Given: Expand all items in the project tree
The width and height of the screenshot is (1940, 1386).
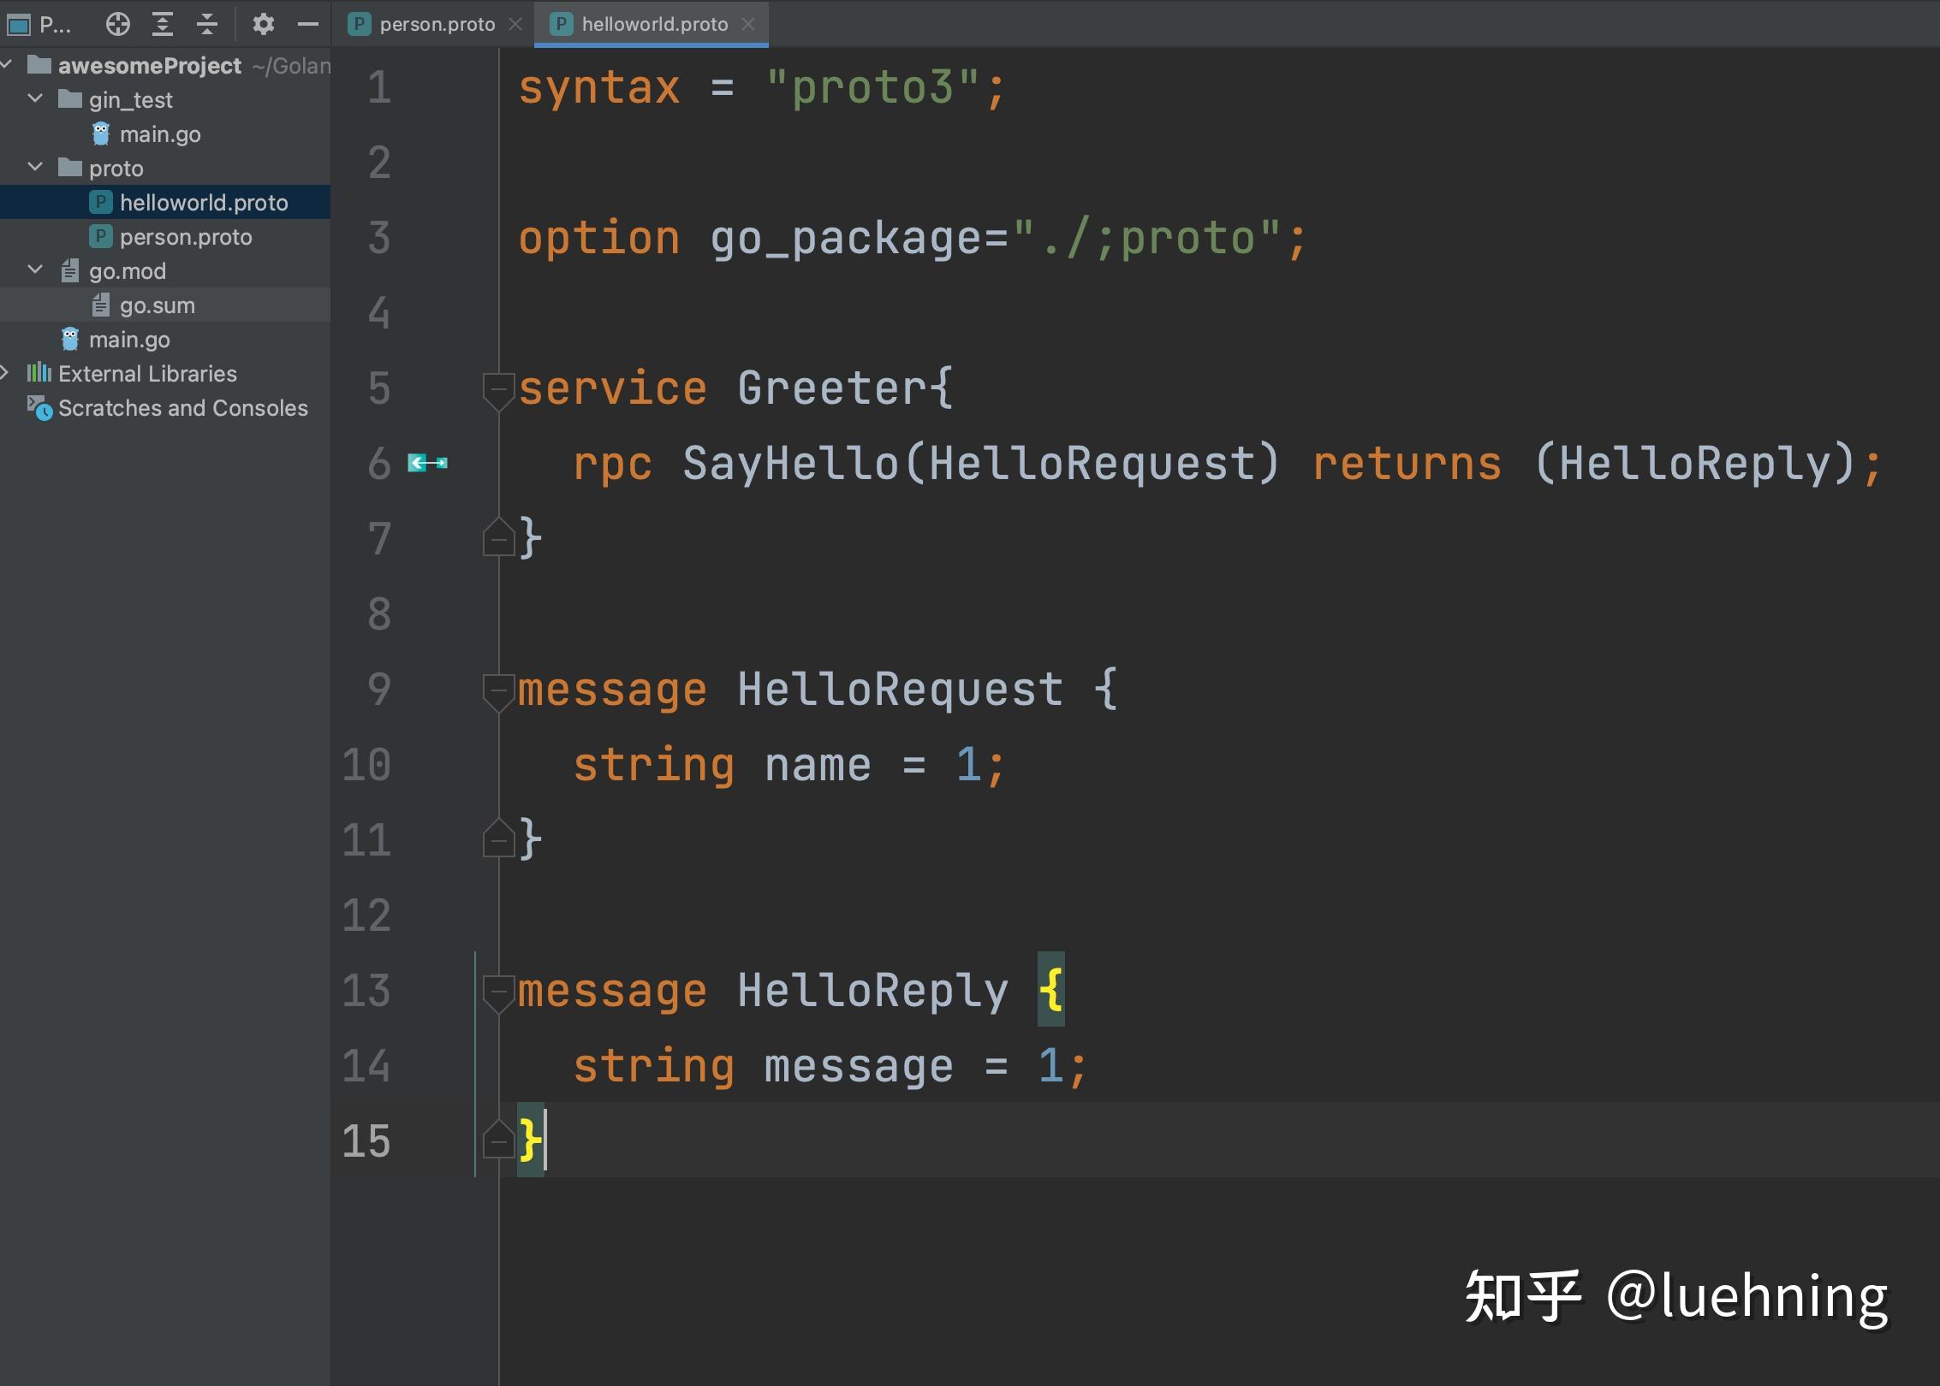Looking at the screenshot, I should click(x=161, y=23).
